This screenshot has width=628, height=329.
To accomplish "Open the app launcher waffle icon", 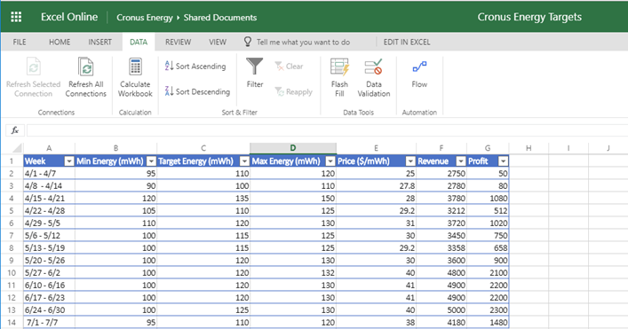I will tap(16, 17).
